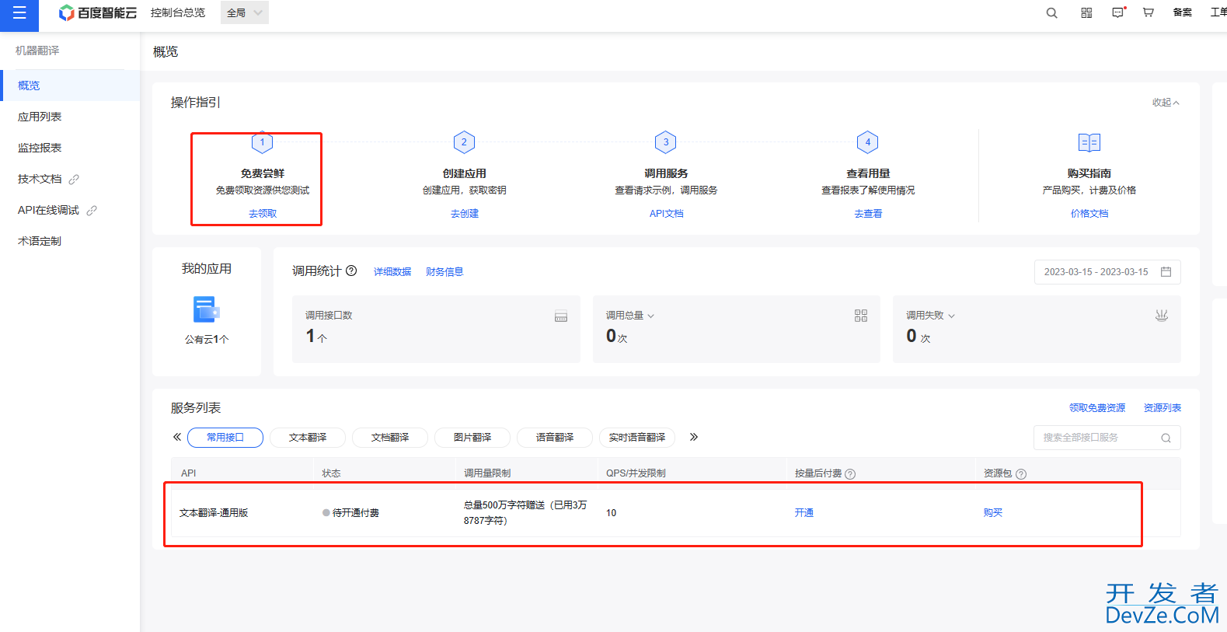Focus the 搜索全部接口服务 search field
Screen dimensions: 1227x632
click(1107, 438)
